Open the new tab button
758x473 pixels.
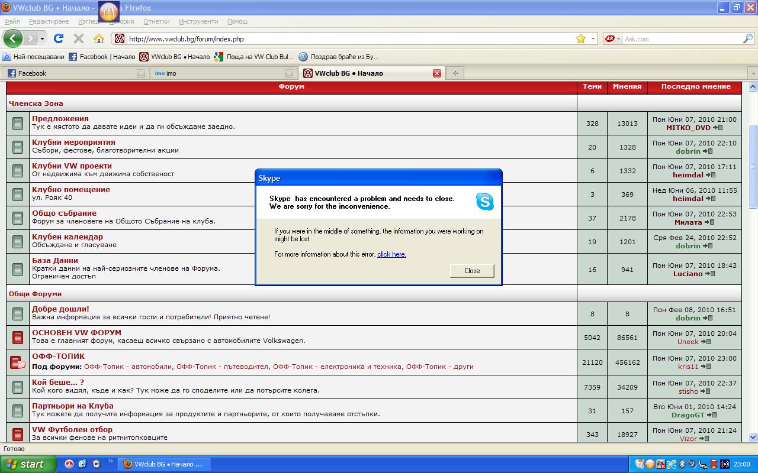455,73
